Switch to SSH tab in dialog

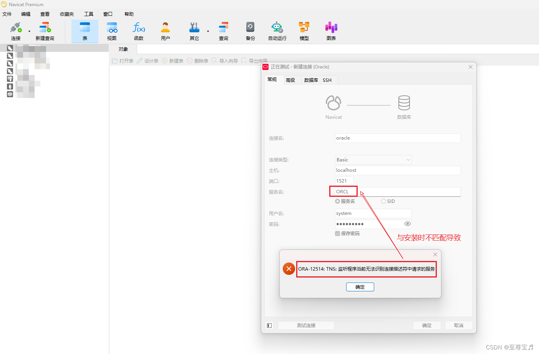[327, 80]
